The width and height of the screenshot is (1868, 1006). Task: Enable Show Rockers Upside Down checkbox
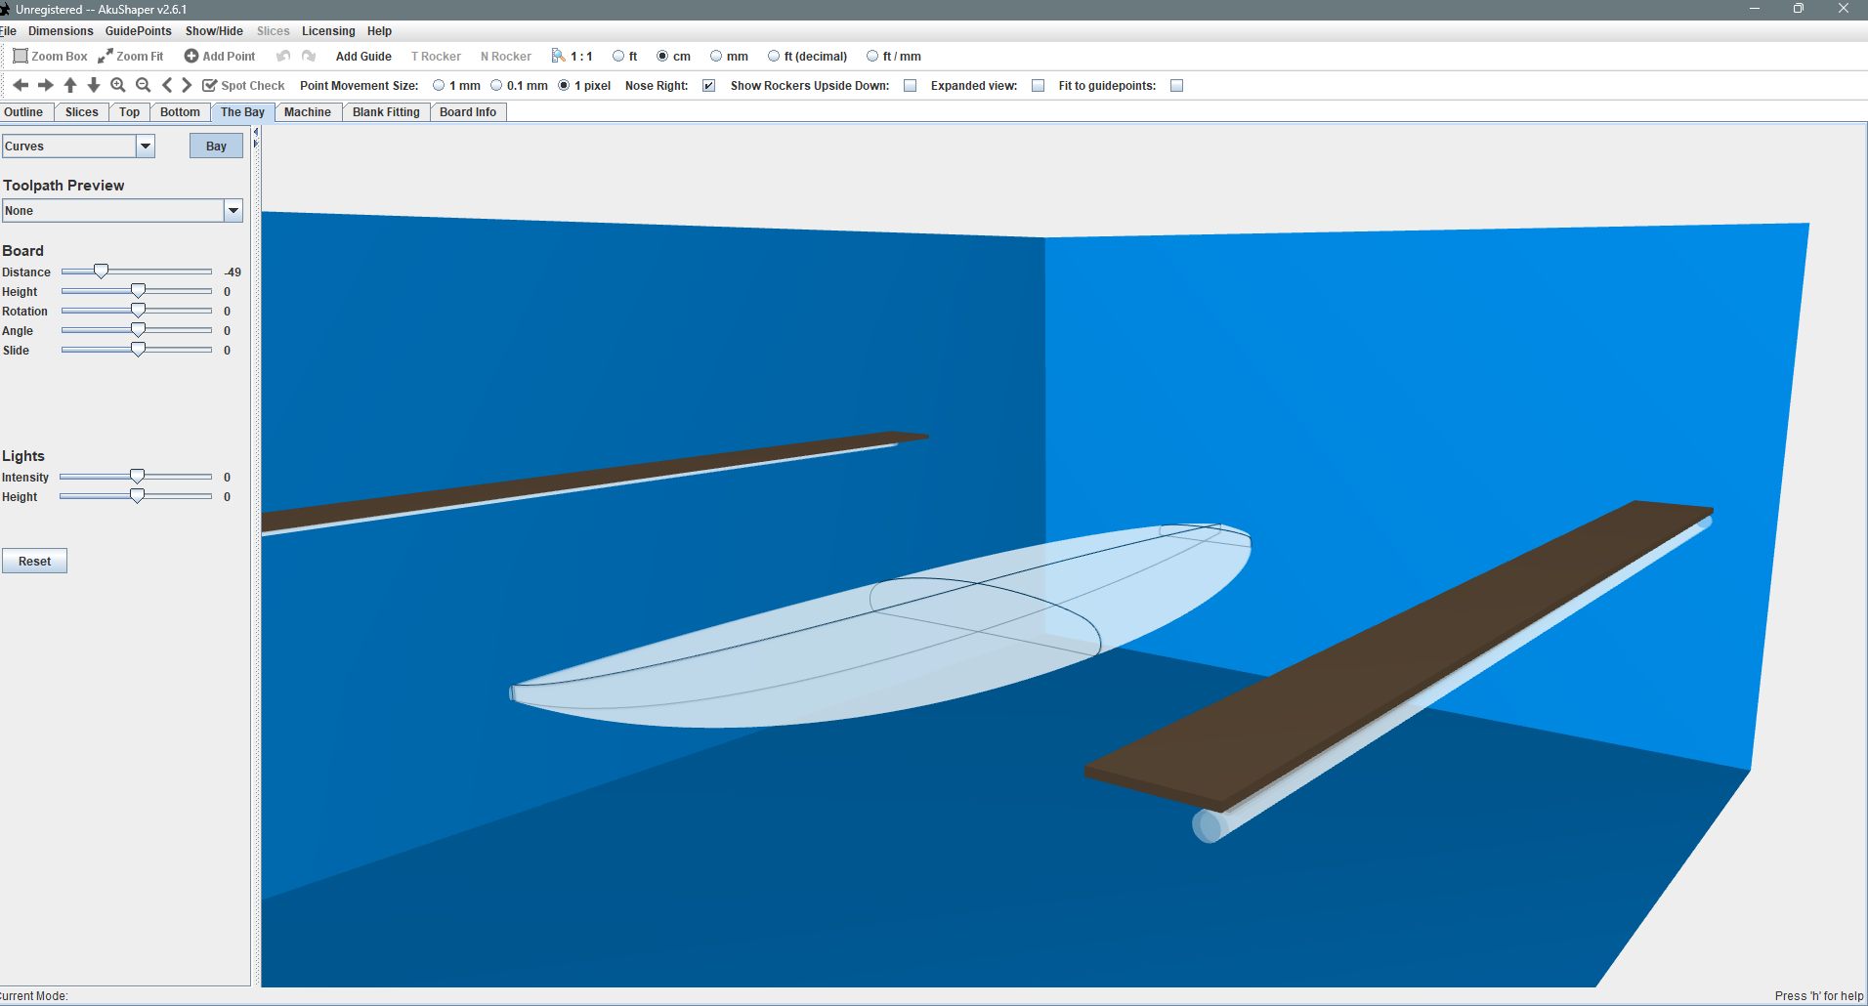911,86
